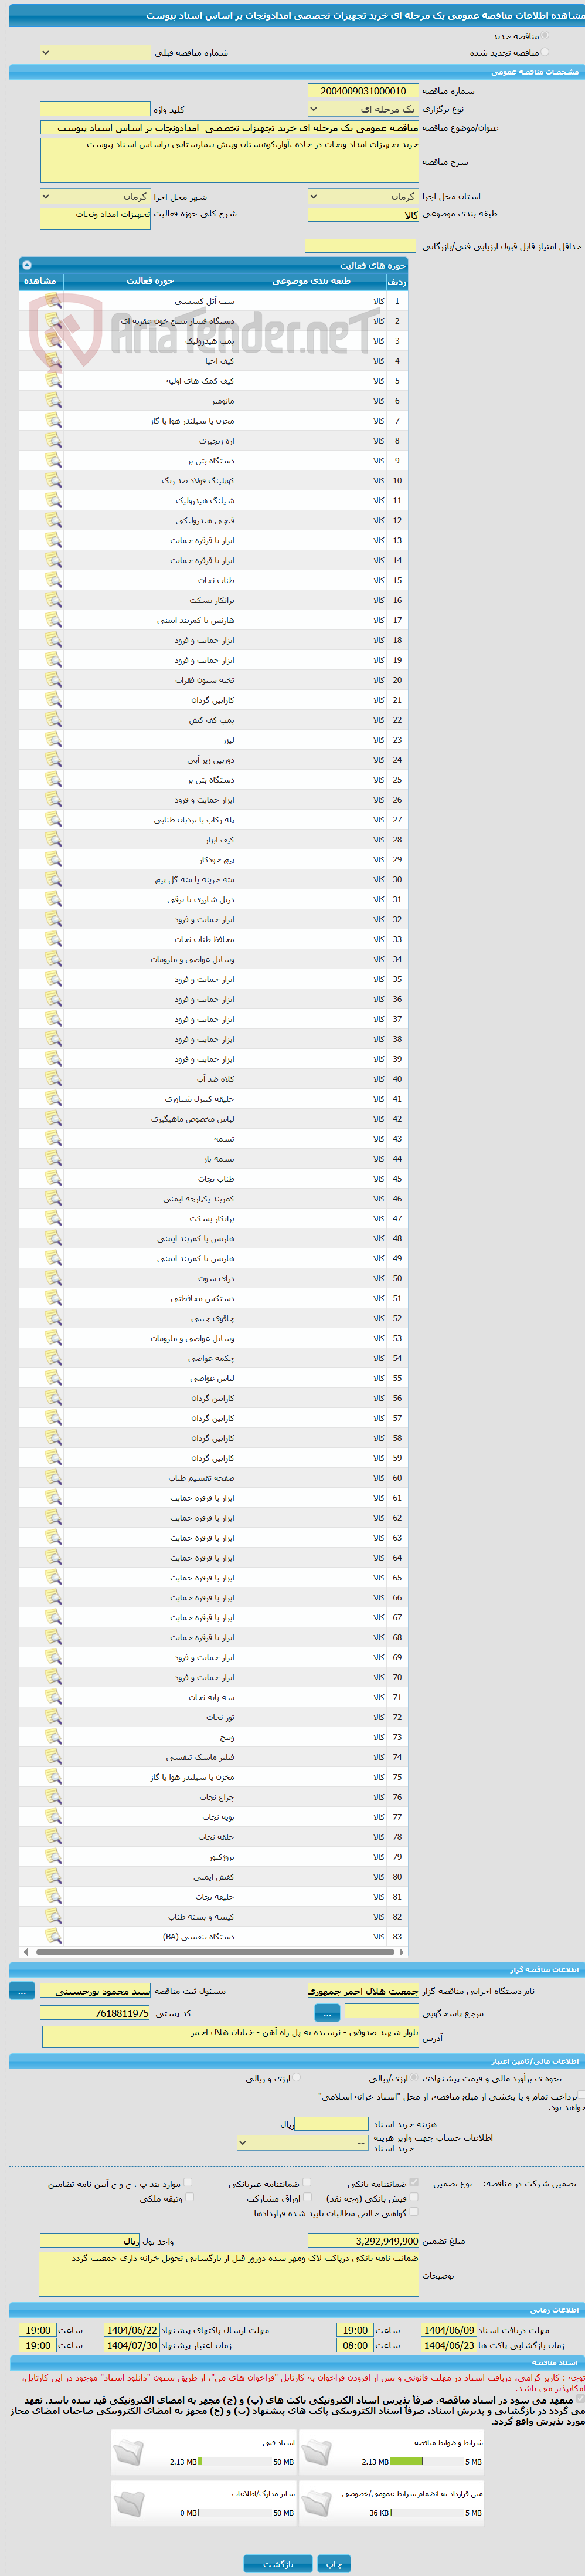Click the مشاهده column header
Screen dimensions: 585x2576
tap(41, 281)
